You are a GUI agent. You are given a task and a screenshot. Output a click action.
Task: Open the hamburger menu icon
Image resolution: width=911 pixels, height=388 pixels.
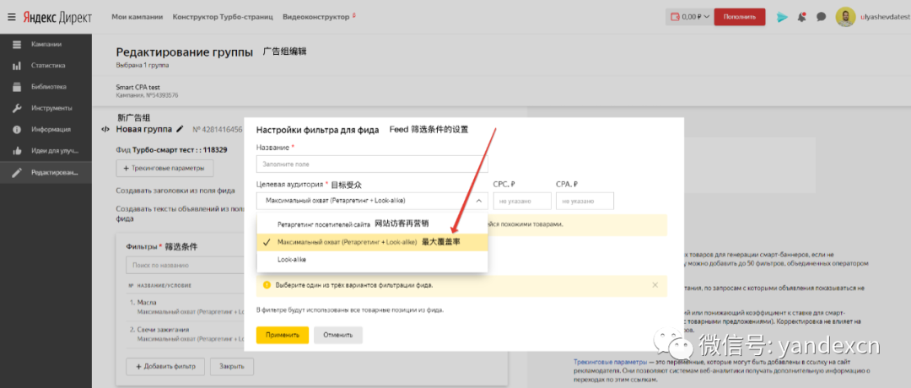(x=12, y=17)
